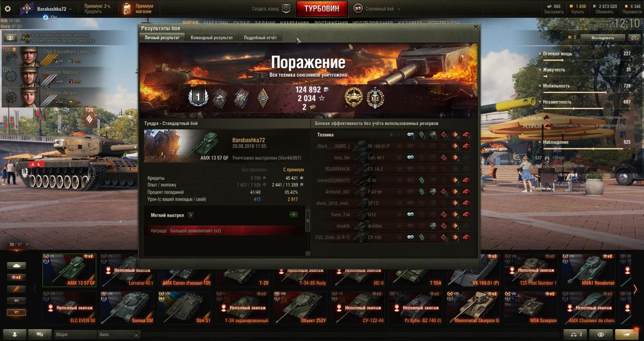Expand the Огневая мощь parameter group
This screenshot has width=644, height=341.
(540, 54)
